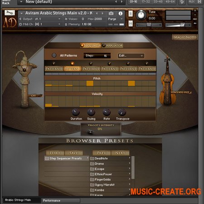Switch to the 17-32 channel tab
Screen dimensions: 204x204
146,2
